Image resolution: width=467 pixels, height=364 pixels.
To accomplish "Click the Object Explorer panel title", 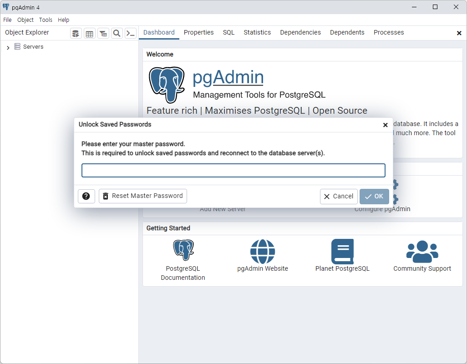I will [x=27, y=32].
